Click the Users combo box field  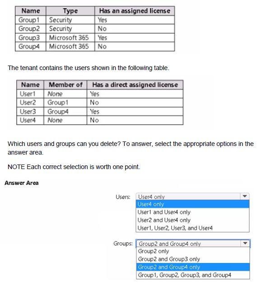(192, 197)
